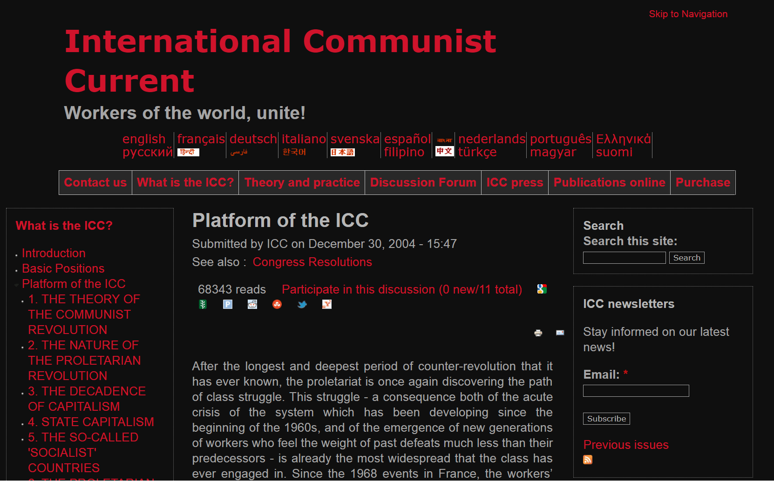This screenshot has height=481, width=774.
Task: Open the Introduction sidebar link
Action: pyautogui.click(x=54, y=253)
